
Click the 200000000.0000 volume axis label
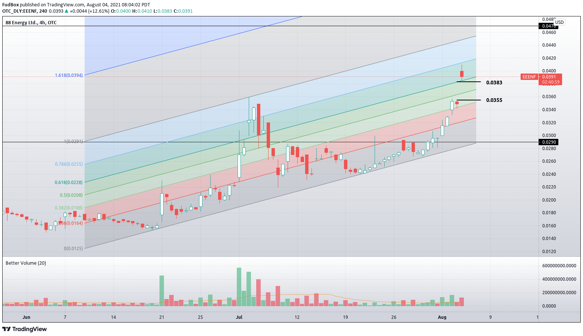coord(559,293)
